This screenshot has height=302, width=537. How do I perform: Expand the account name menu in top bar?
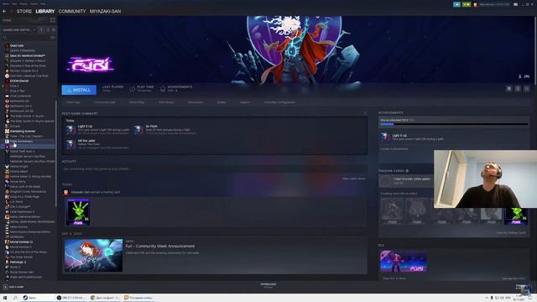(x=495, y=4)
